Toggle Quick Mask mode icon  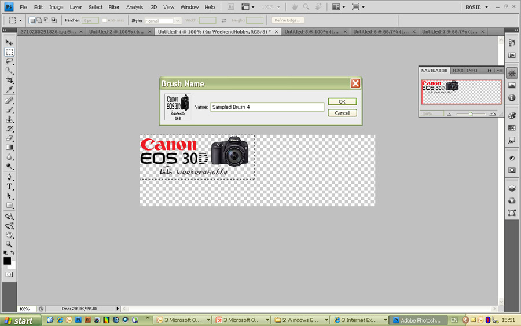[9, 274]
